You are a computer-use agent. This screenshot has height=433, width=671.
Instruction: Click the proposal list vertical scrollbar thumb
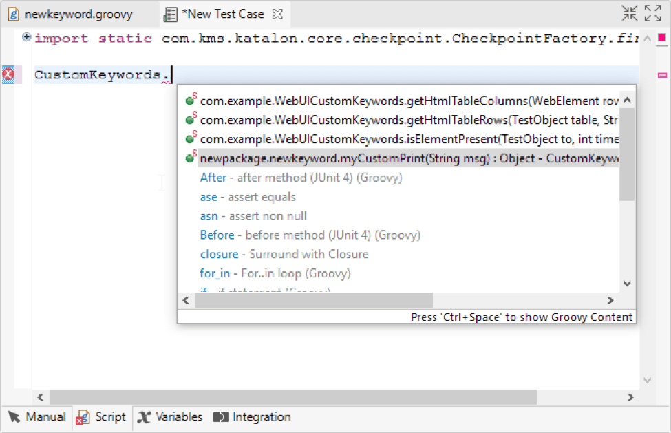pyautogui.click(x=627, y=154)
